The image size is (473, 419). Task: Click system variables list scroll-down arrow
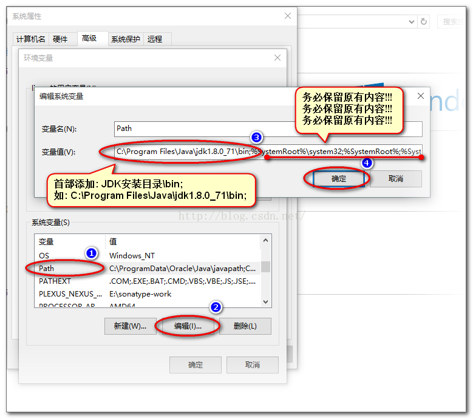click(x=265, y=301)
